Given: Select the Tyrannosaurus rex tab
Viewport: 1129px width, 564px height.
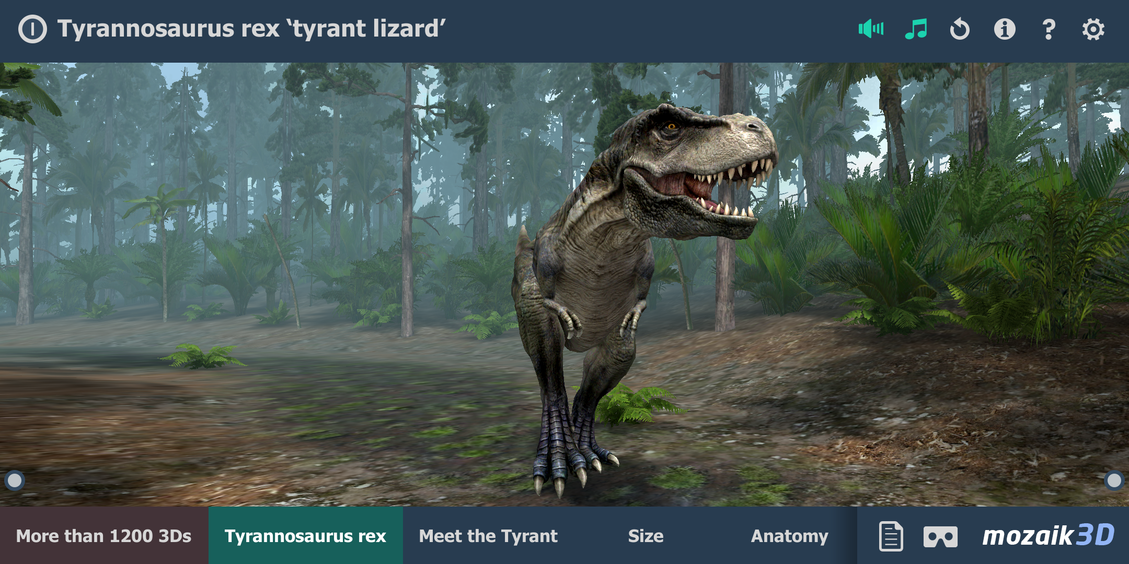Looking at the screenshot, I should click(x=306, y=535).
